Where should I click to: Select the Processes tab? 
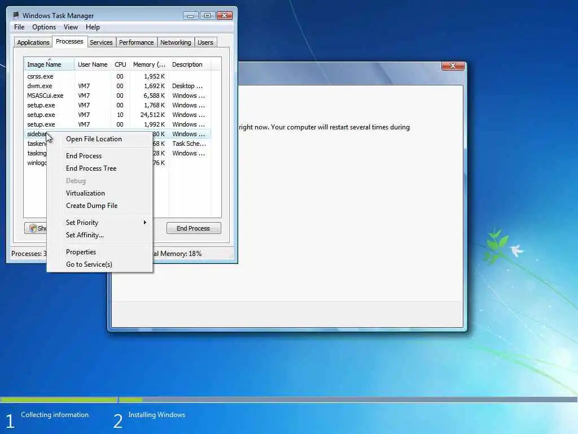click(69, 41)
